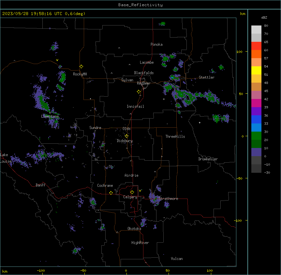281x275 pixels.
Task: Click the HighRiver label
Action: (x=140, y=243)
